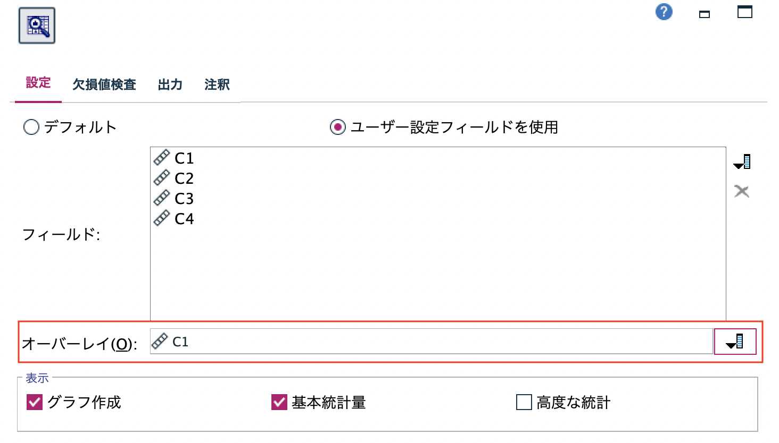
Task: Click the field picker icon beside the field list
Action: pyautogui.click(x=742, y=162)
